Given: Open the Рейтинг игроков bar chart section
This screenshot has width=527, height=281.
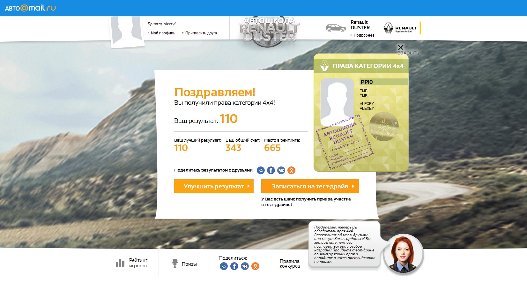Looking at the screenshot, I should tap(131, 263).
